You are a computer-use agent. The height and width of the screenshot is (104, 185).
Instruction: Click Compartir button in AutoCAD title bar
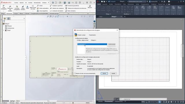pos(112,1)
